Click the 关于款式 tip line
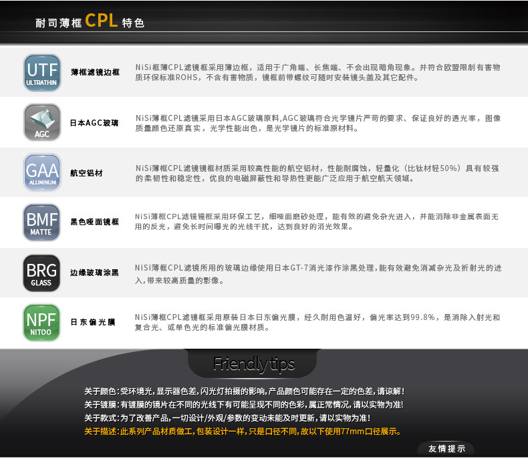The image size is (528, 459). coord(228,418)
